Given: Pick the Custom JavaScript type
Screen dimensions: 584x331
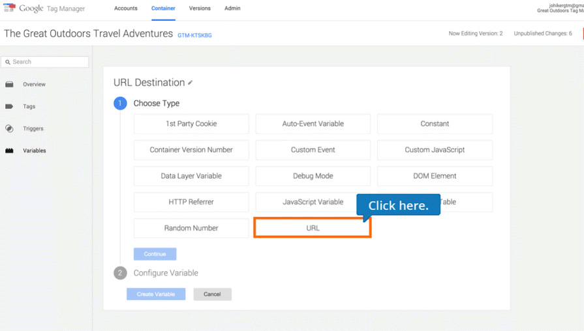Looking at the screenshot, I should tap(435, 150).
